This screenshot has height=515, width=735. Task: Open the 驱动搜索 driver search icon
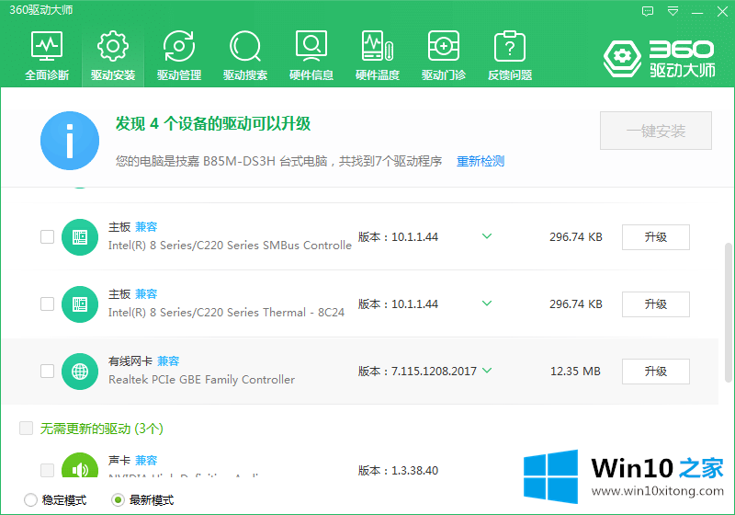click(245, 46)
